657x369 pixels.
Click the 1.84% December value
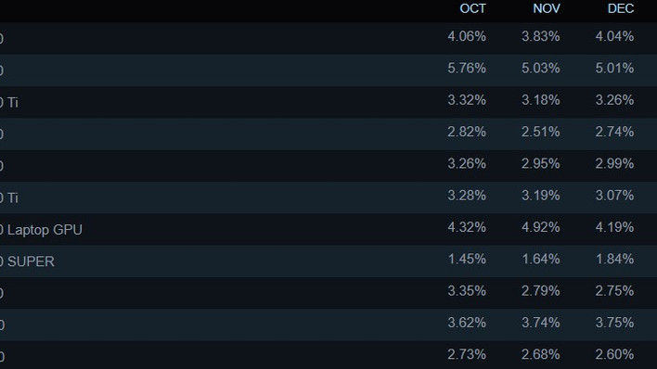614,260
